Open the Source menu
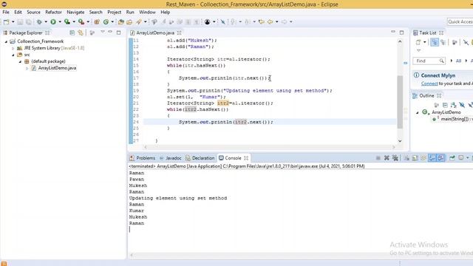 33,12
